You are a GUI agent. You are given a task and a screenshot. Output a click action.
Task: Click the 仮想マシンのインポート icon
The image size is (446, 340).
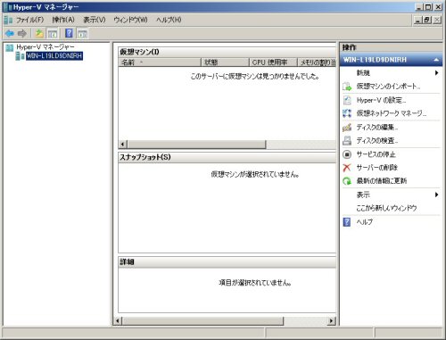(x=347, y=87)
